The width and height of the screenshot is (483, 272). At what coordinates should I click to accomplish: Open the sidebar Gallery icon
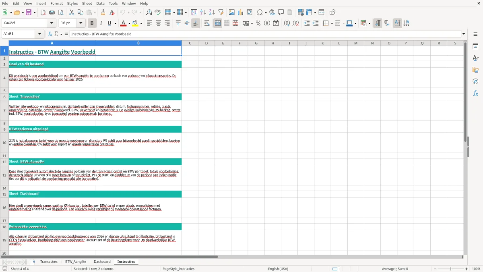pos(475,70)
